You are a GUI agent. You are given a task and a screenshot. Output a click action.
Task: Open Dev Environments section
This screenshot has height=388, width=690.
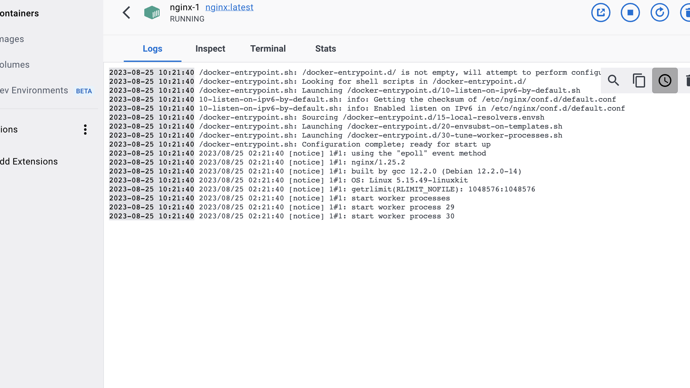(x=34, y=90)
